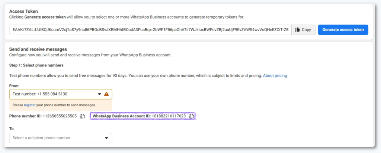
Task: Click the To label above the recipient field
Action: coord(12,128)
